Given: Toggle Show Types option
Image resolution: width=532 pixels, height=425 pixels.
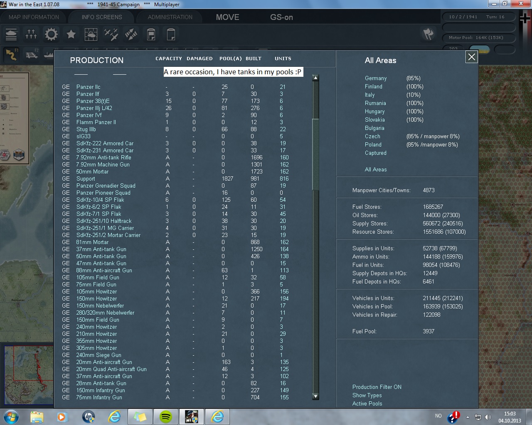Looking at the screenshot, I should (x=367, y=395).
